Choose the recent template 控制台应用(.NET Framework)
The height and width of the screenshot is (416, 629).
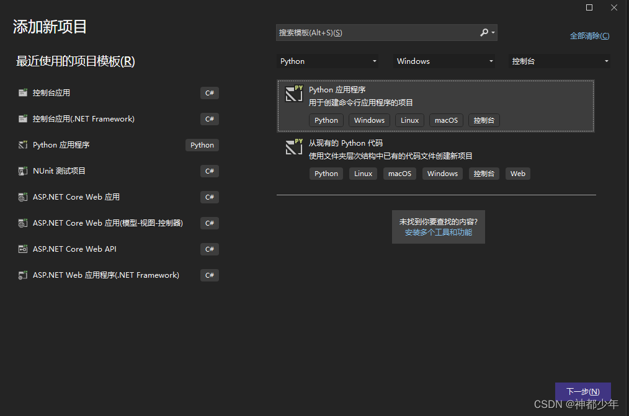tap(117, 118)
